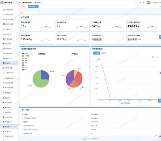Screen dimensions: 161x141
Task: Open the user avatar account menu
Action: [x=148, y=3]
